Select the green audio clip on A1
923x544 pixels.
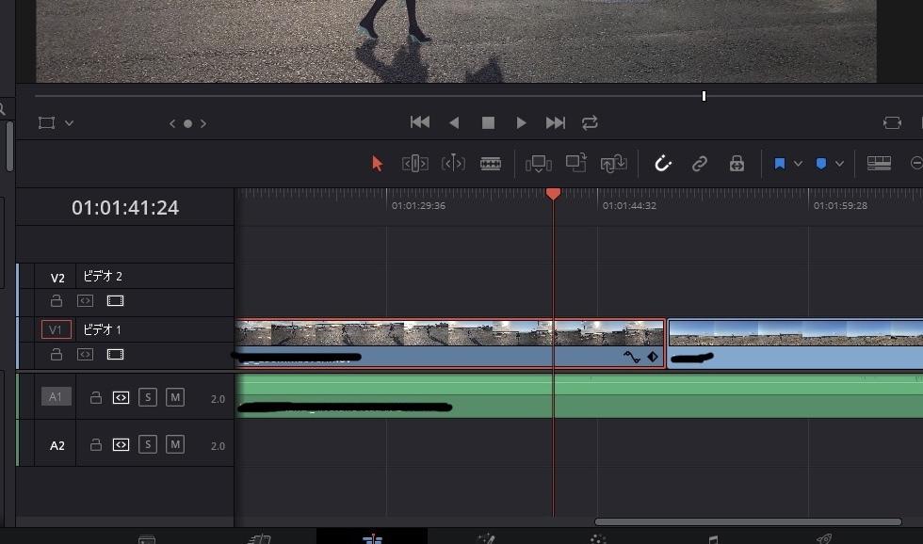579,396
